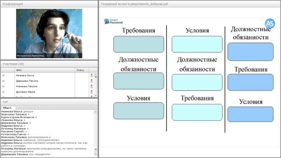This screenshot has width=281, height=158.
Task: Click the participants list scroll-up arrow
Action: click(96, 74)
